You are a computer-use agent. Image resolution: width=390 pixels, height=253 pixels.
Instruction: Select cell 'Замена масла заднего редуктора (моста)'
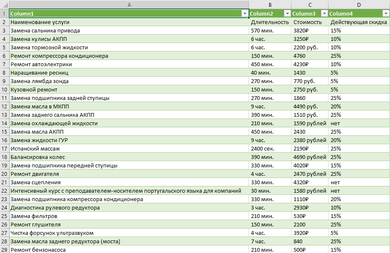129,242
